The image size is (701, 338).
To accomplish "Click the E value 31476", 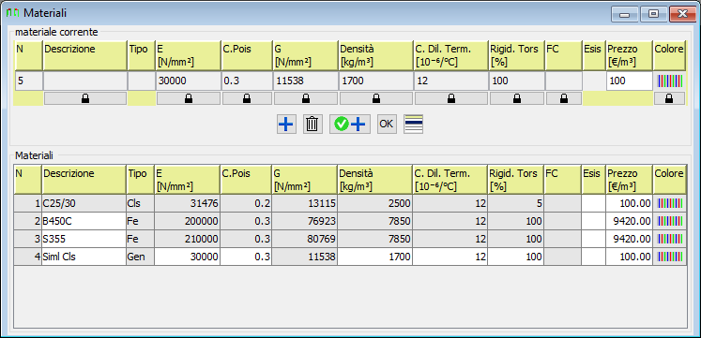I will coord(188,204).
